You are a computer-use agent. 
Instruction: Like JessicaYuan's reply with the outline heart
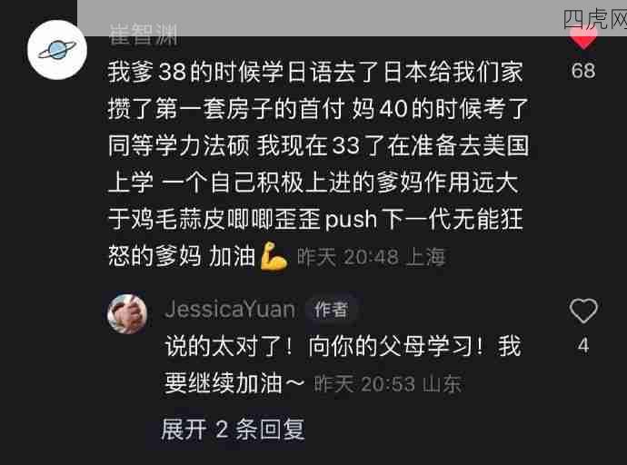(x=583, y=311)
